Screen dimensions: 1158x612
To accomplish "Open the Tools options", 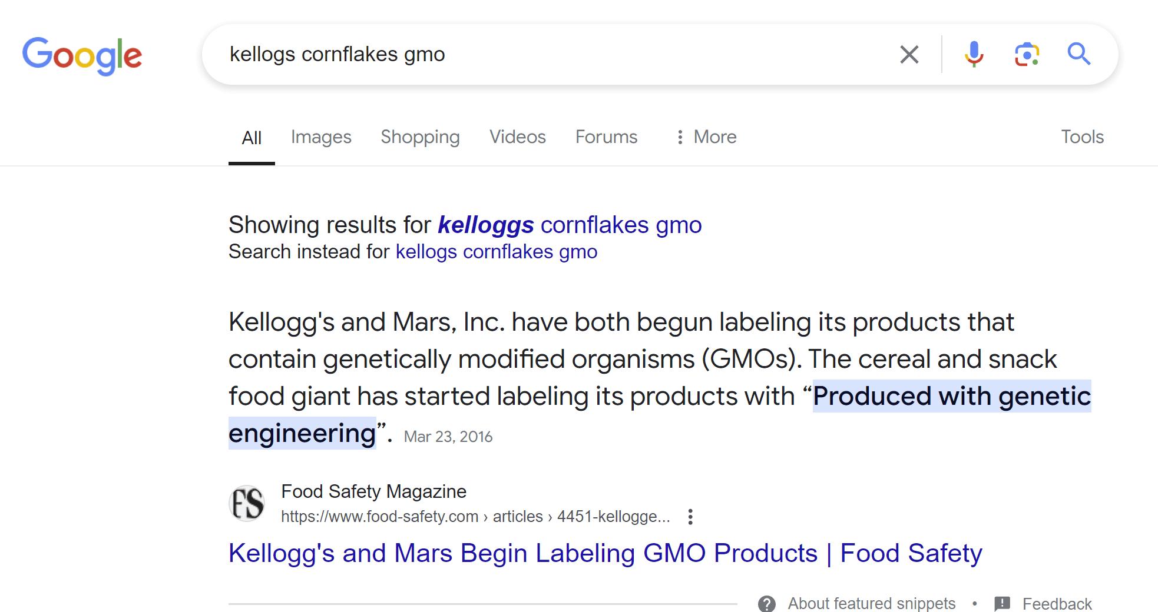I will pyautogui.click(x=1082, y=137).
